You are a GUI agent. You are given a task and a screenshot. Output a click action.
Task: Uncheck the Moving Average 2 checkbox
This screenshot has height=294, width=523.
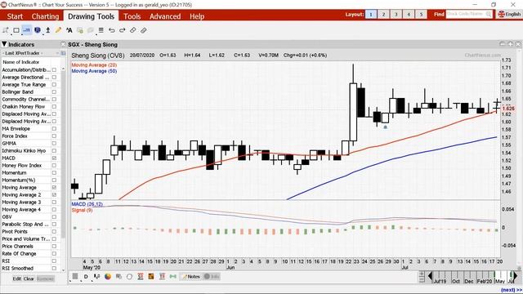[54, 194]
